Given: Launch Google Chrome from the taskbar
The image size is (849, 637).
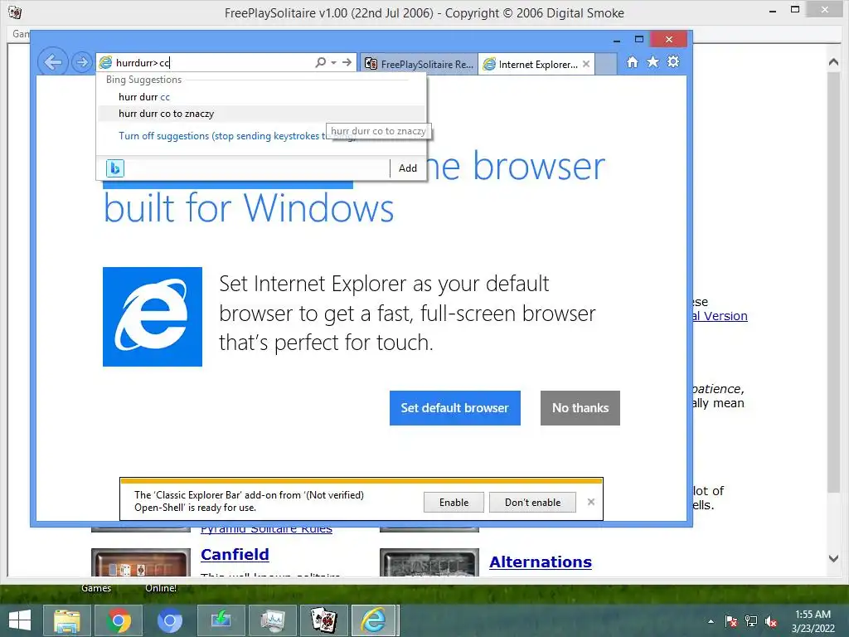Looking at the screenshot, I should 118,620.
